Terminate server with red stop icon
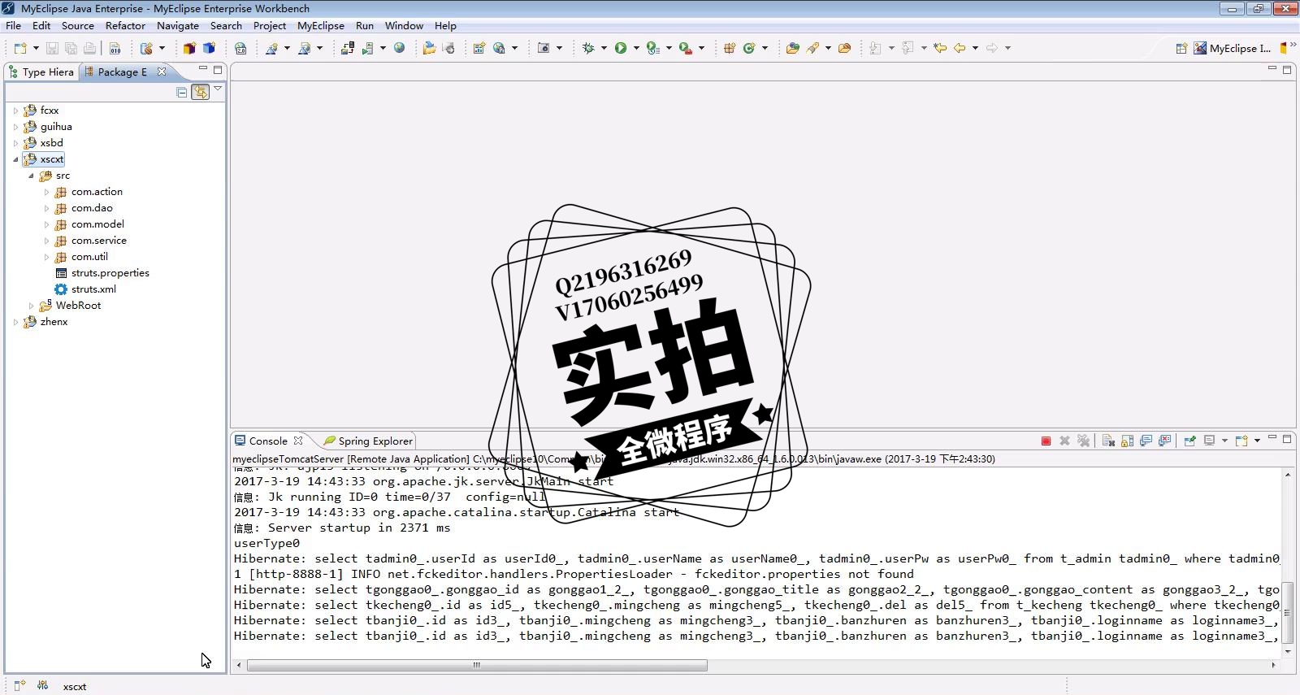Viewport: 1300px width, 695px height. 1046,441
